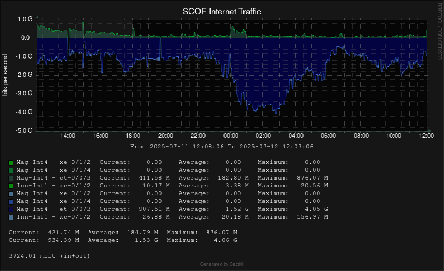Click the 'bits per second' axis label
The height and width of the screenshot is (271, 444).
5,75
